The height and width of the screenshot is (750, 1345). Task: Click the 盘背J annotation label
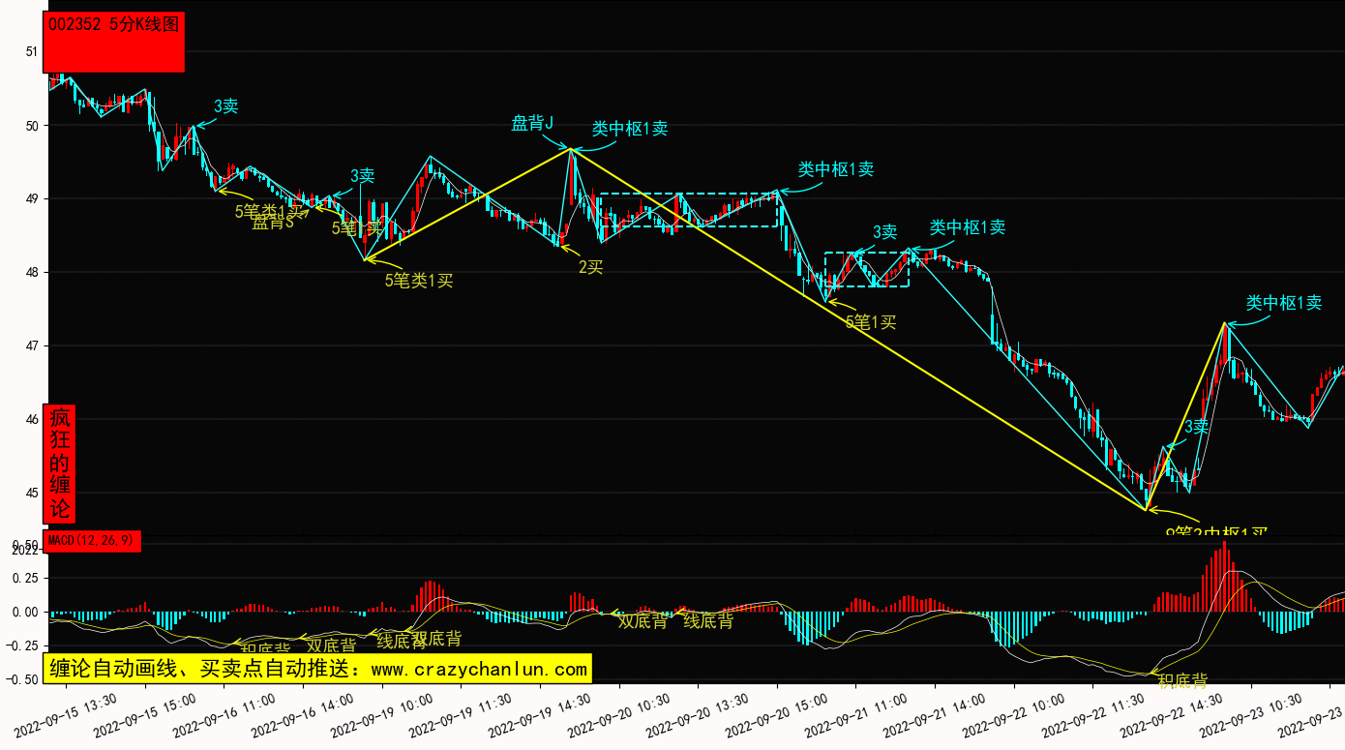[532, 123]
